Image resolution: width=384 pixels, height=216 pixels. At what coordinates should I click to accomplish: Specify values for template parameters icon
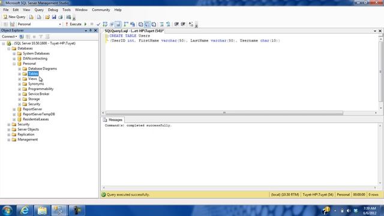(x=191, y=24)
